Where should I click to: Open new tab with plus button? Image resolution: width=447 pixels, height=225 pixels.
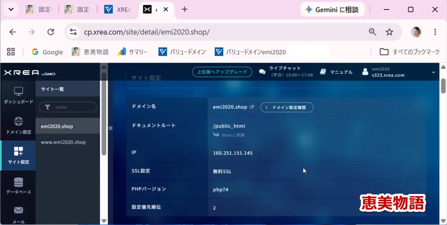point(185,10)
